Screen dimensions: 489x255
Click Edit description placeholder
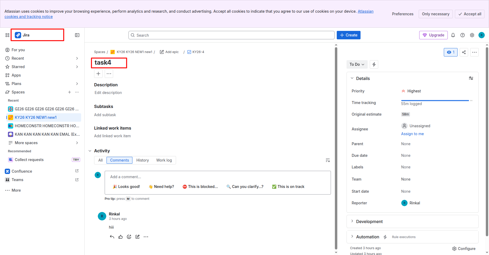[108, 93]
